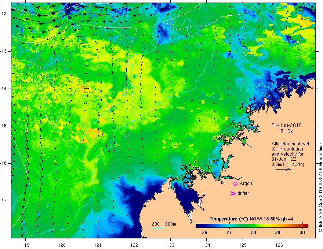Select the '12:10Z' time label
Image resolution: width=323 pixels, height=249 pixels.
tap(285, 131)
